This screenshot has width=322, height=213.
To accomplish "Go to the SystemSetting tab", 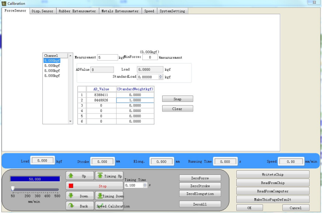I will coord(172,11).
